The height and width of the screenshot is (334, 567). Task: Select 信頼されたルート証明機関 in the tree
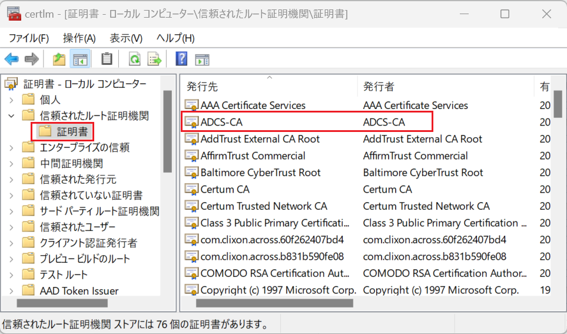pos(94,116)
